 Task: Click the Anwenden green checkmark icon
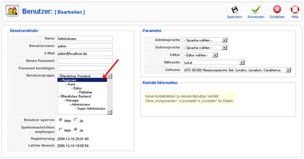pyautogui.click(x=256, y=10)
